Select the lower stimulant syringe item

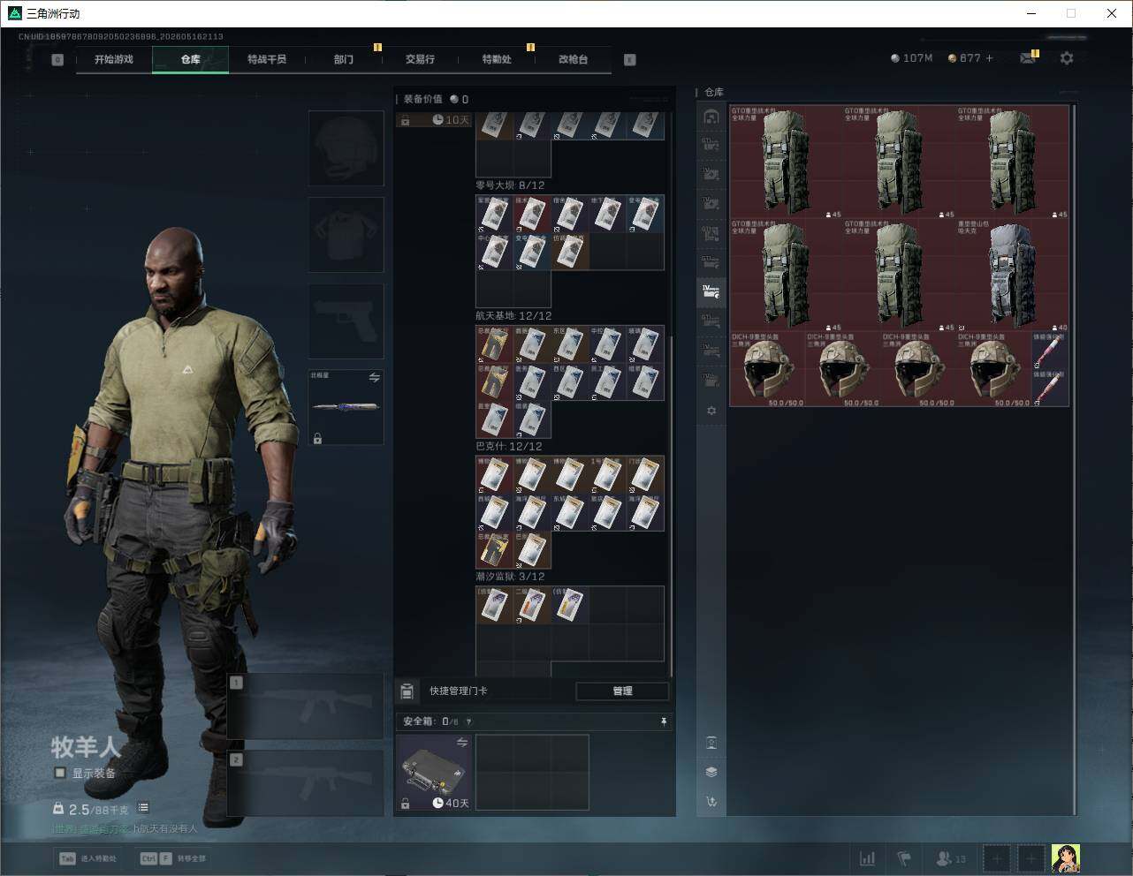tap(1050, 389)
